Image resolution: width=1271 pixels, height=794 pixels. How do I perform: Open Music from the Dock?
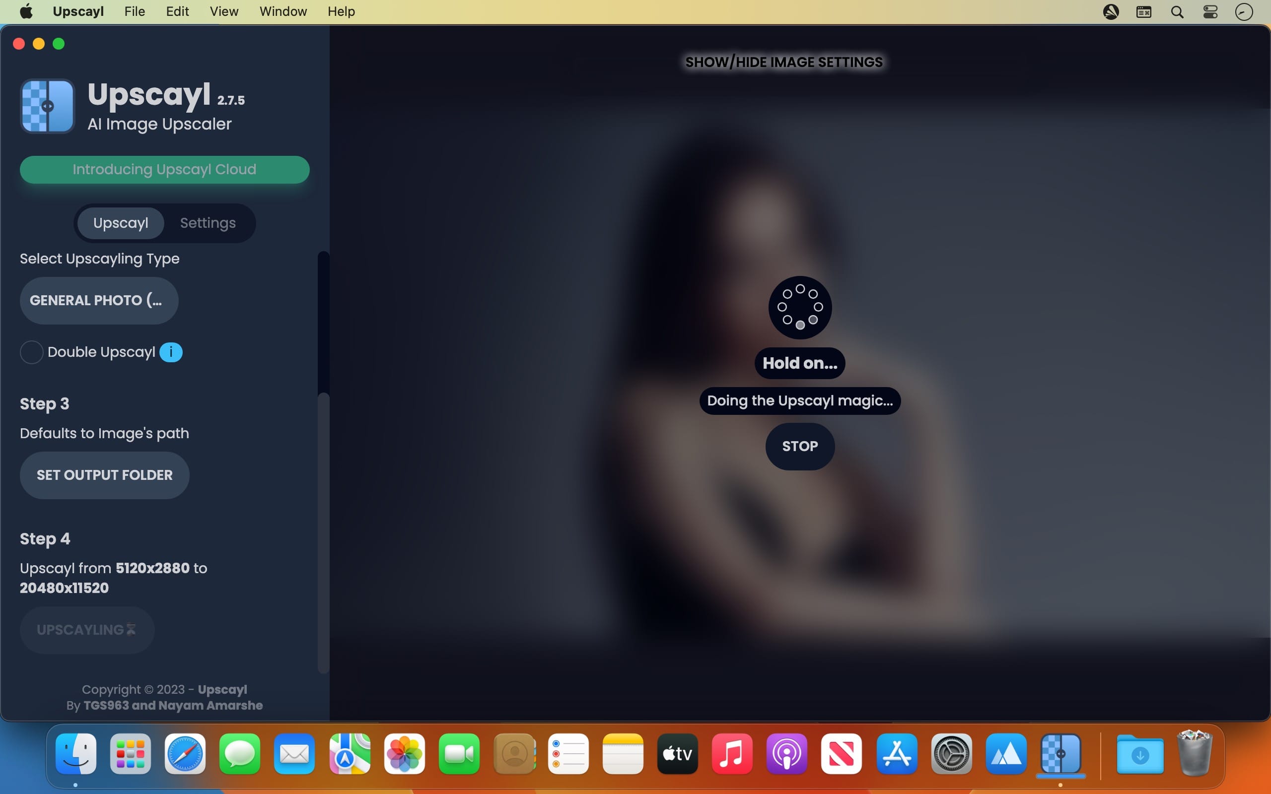click(732, 754)
